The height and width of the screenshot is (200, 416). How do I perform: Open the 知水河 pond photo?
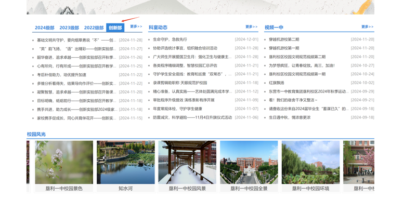[x=126, y=162]
